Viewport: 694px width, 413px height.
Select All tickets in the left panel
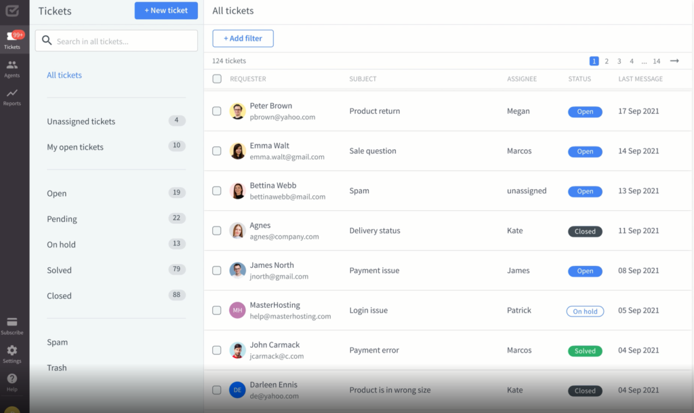pyautogui.click(x=64, y=75)
